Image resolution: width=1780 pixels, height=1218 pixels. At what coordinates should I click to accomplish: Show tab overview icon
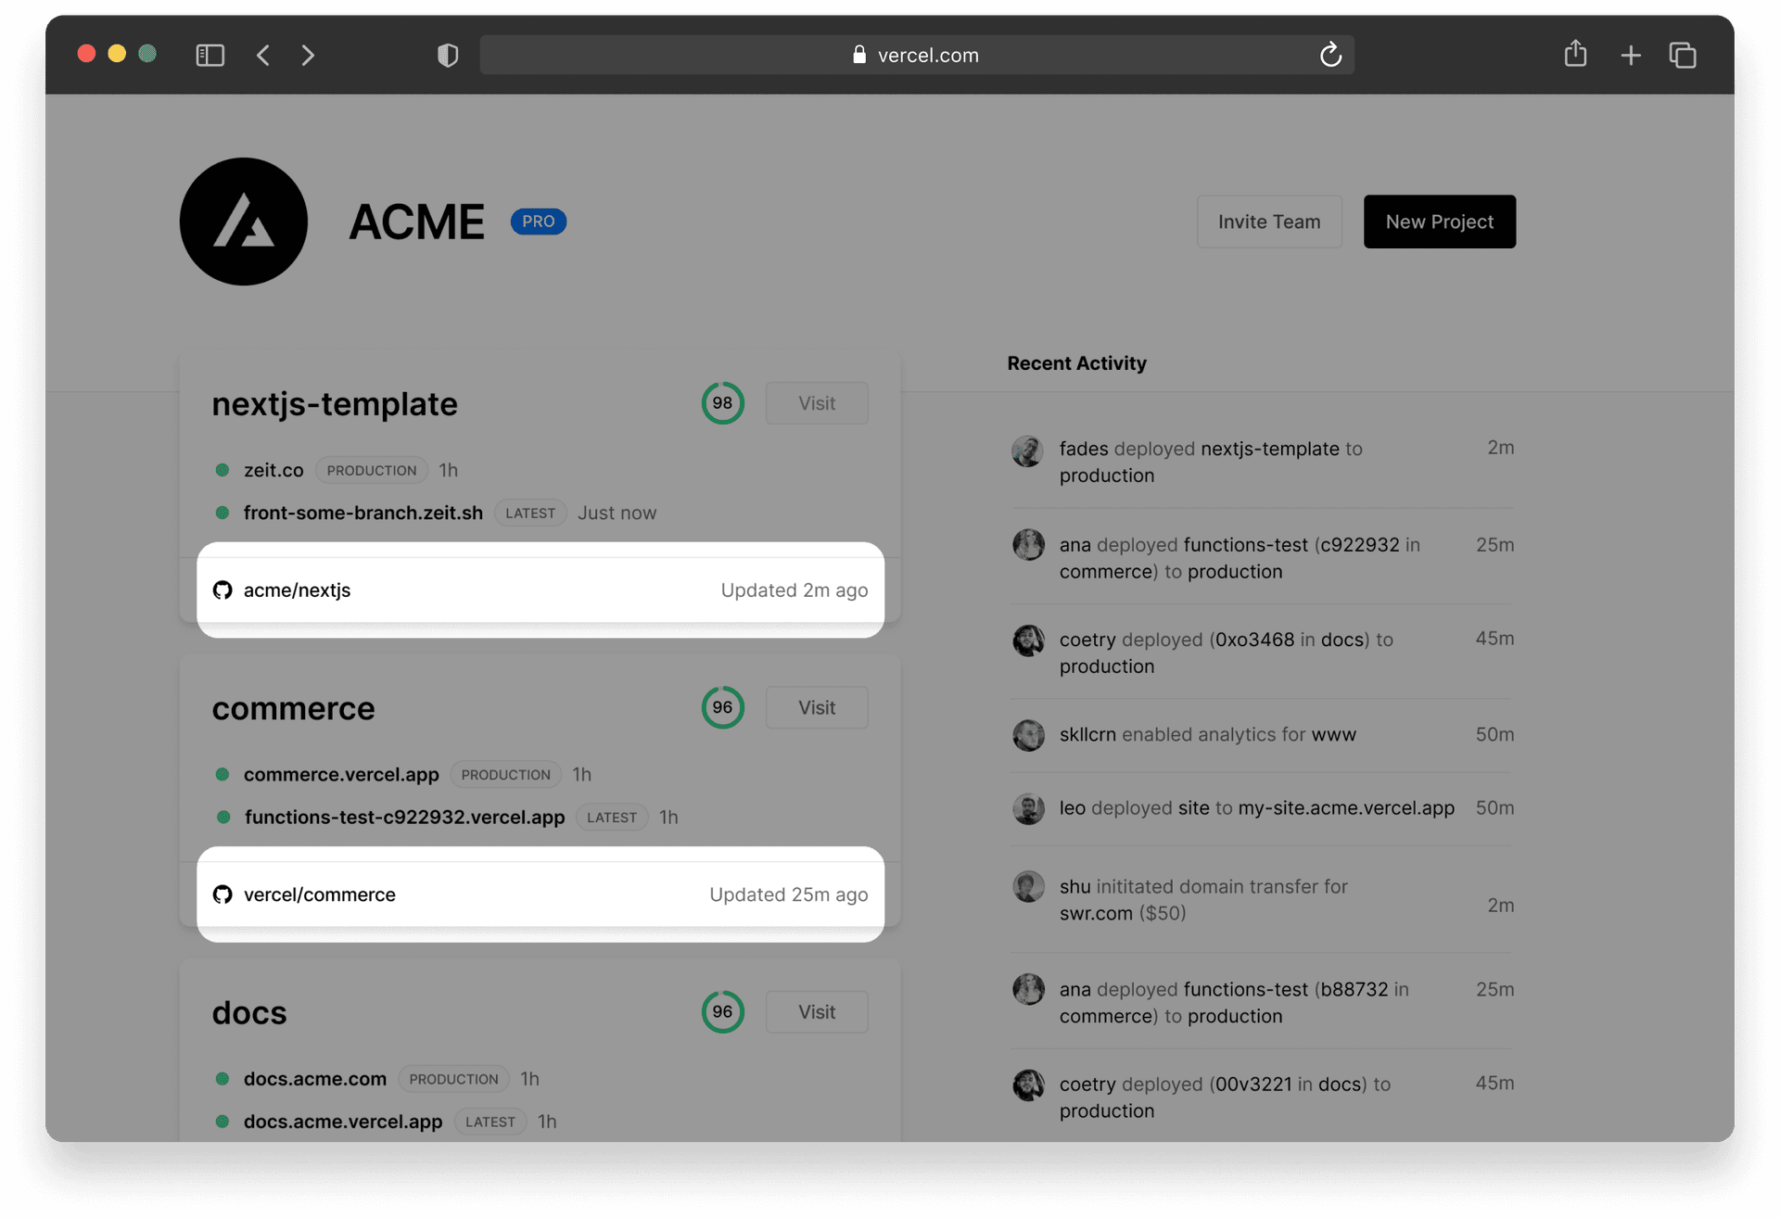[x=1683, y=56]
